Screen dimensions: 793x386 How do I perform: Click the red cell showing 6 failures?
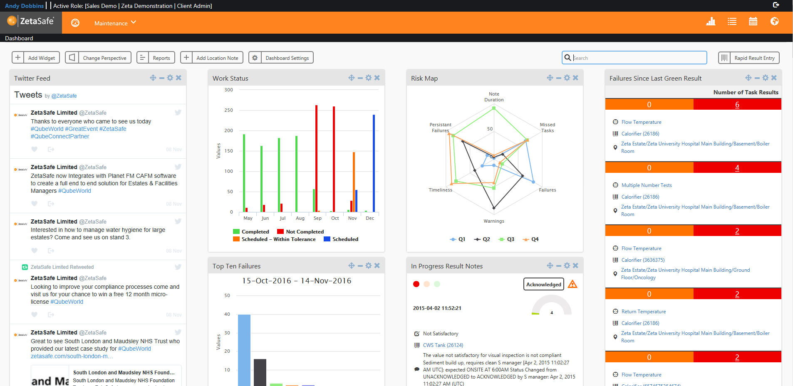point(737,105)
